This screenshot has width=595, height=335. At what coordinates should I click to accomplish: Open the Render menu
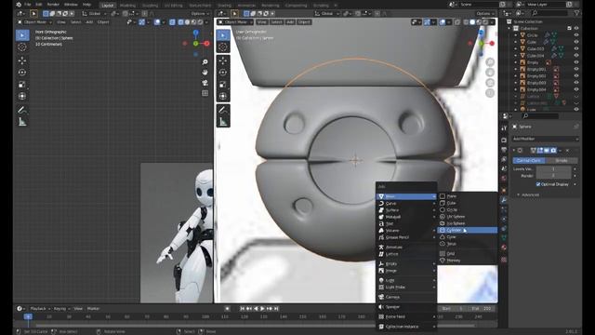click(53, 5)
